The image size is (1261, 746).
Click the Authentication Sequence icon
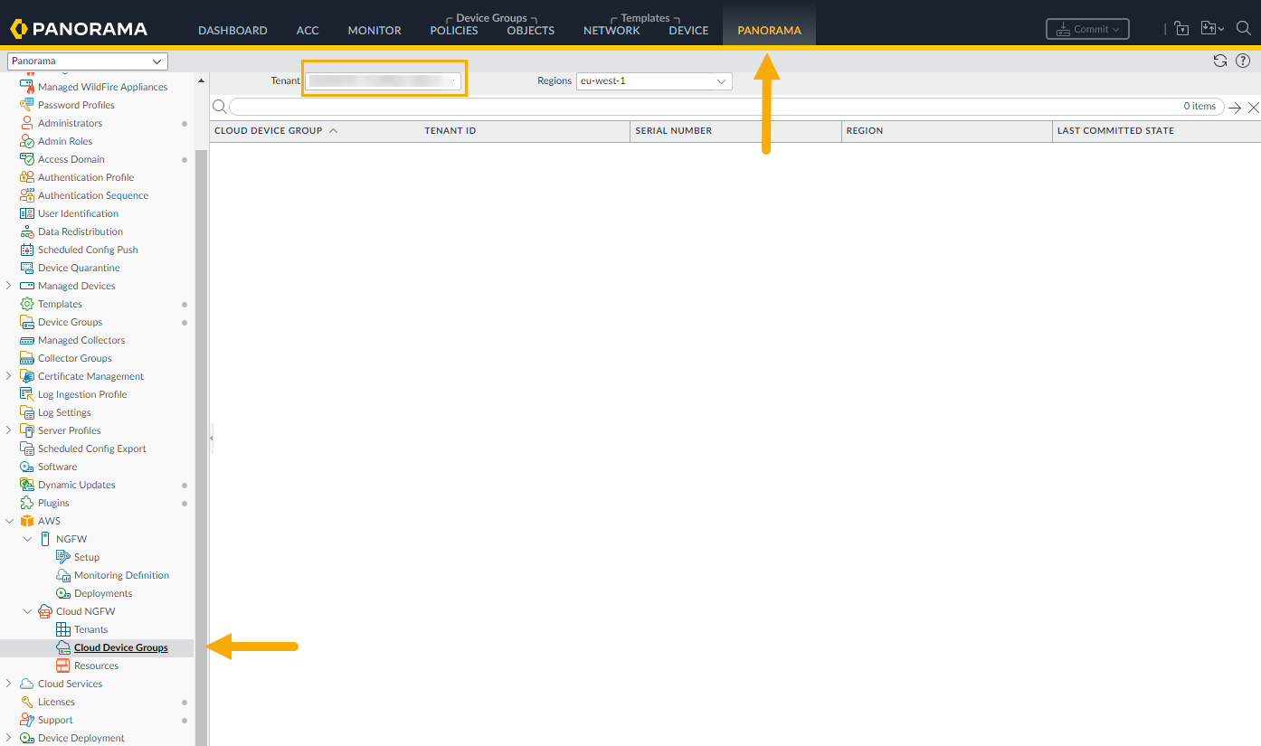(27, 195)
